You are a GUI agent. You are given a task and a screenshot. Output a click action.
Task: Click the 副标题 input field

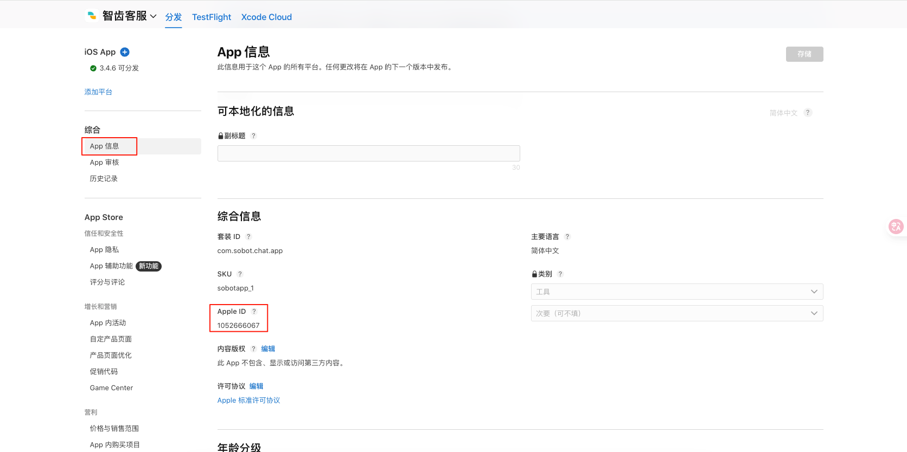(369, 153)
